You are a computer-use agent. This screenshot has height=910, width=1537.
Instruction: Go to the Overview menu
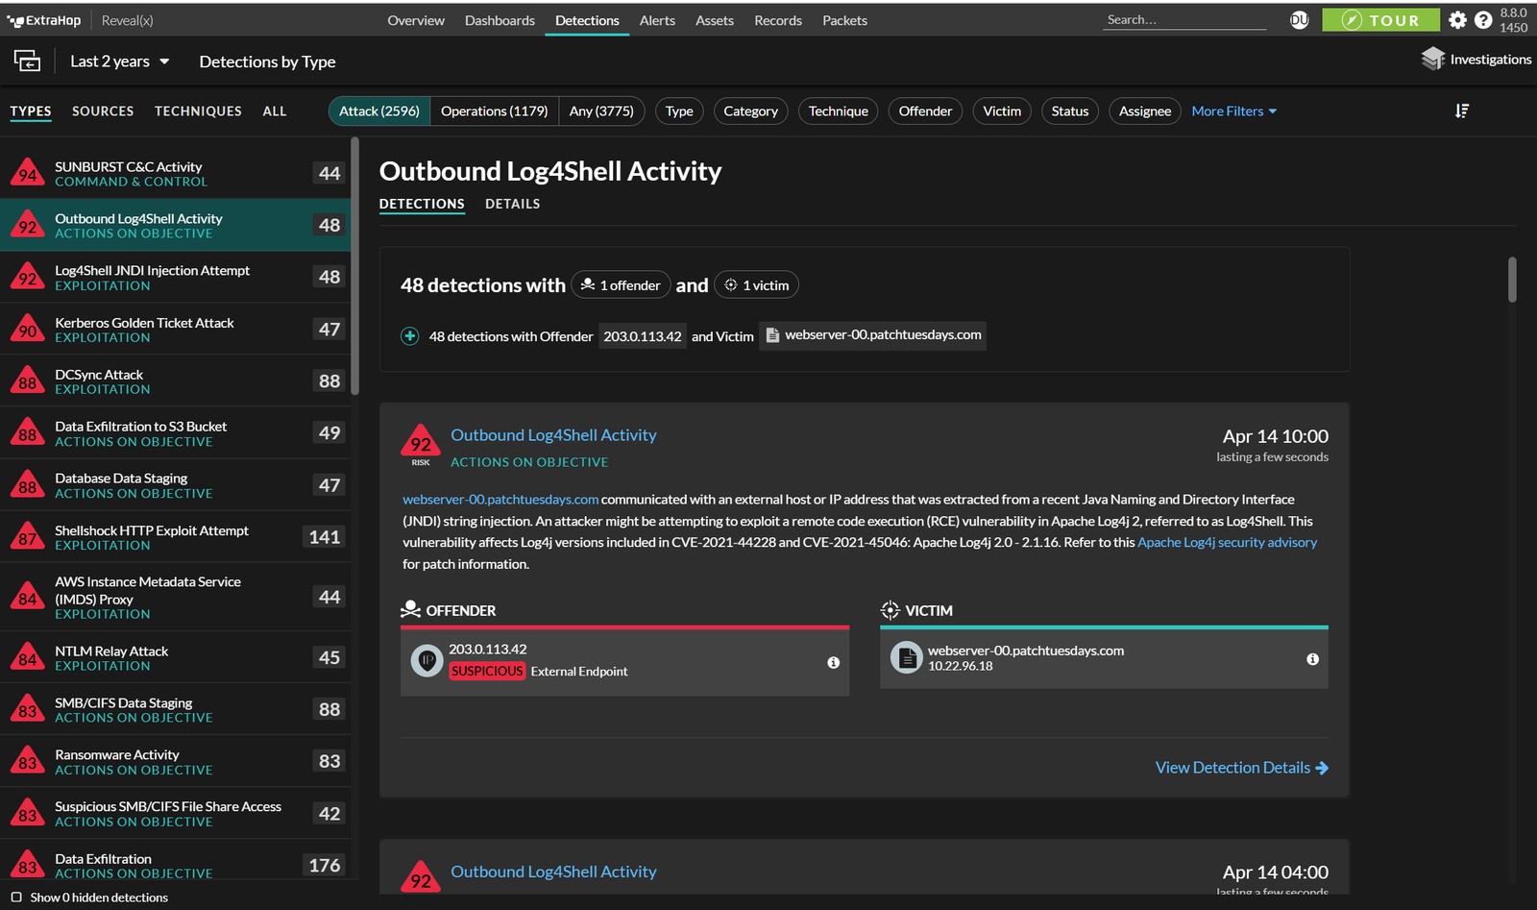[416, 20]
